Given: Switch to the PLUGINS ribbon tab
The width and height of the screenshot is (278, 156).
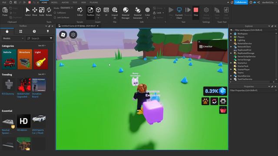Looking at the screenshot, I should point(94,3).
